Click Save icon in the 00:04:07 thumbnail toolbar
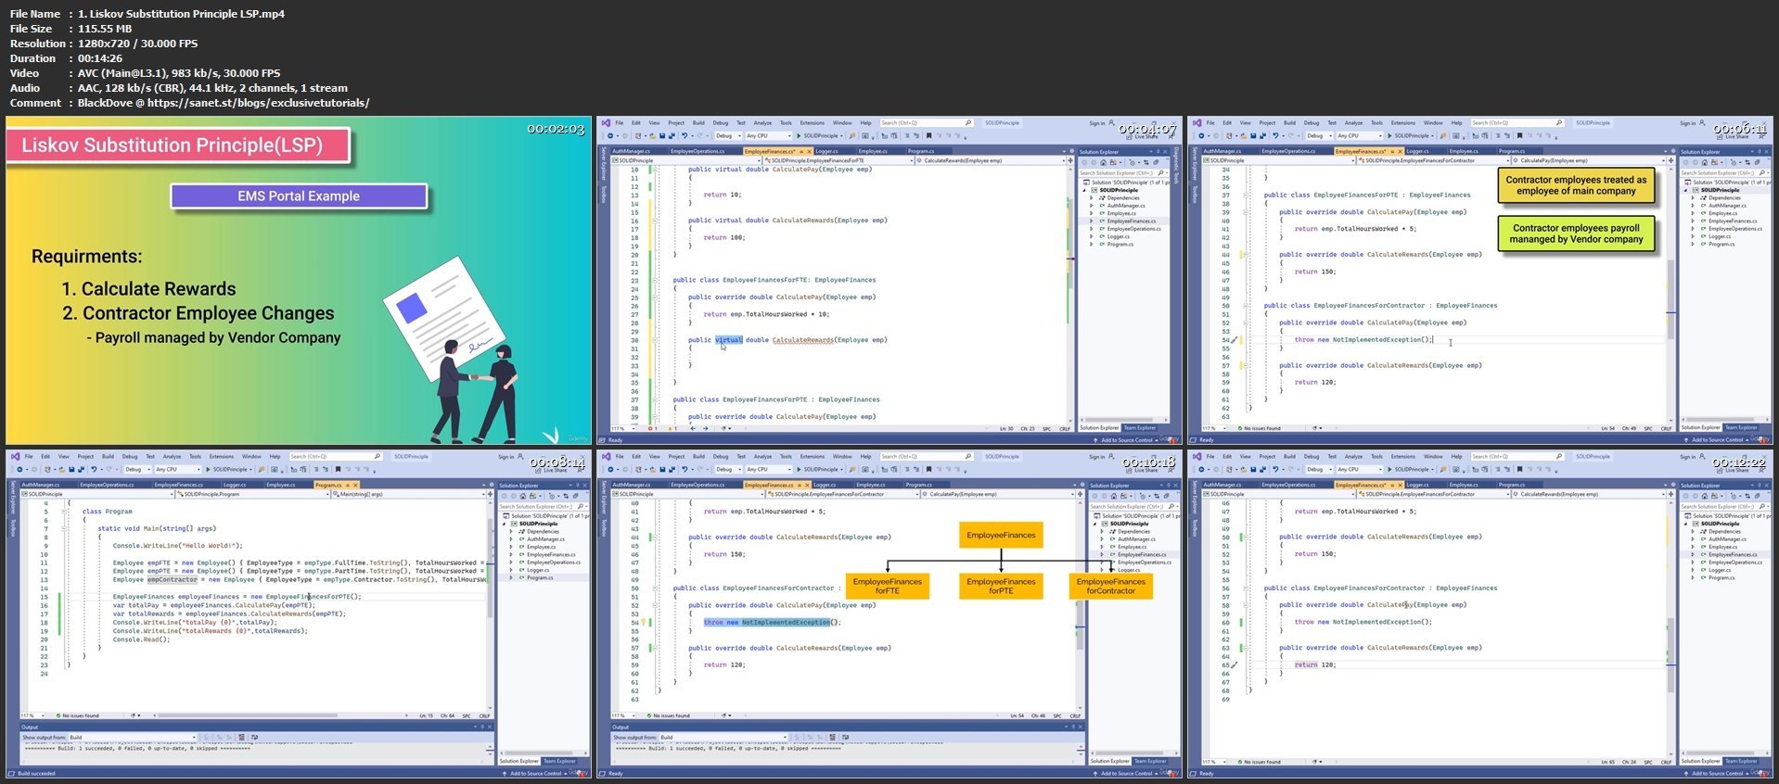 (x=662, y=135)
